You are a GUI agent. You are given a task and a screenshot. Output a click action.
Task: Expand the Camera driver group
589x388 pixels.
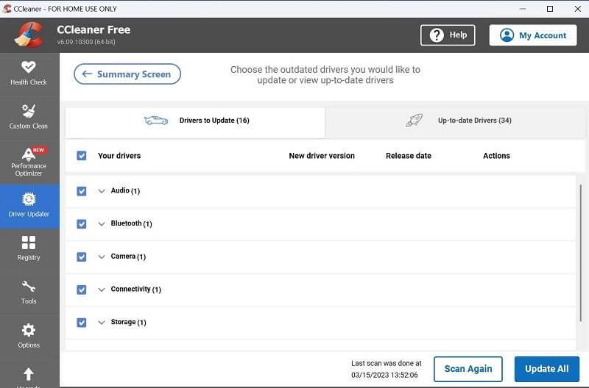[102, 256]
